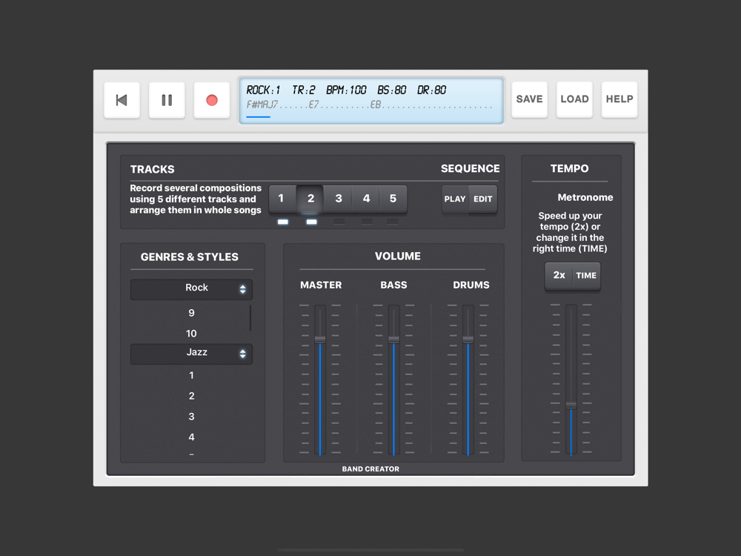Screen dimensions: 741x556
Task: Click the F#MAJ7 chord in the display
Action: [x=262, y=105]
